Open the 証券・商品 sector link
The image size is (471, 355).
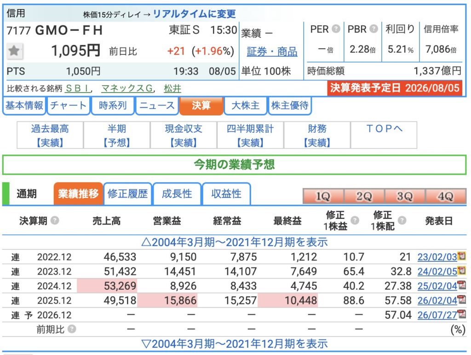(272, 52)
